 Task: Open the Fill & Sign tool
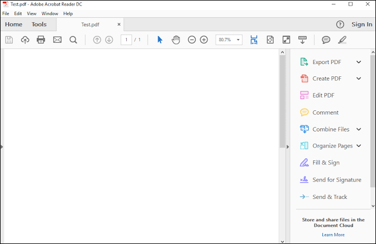point(320,163)
